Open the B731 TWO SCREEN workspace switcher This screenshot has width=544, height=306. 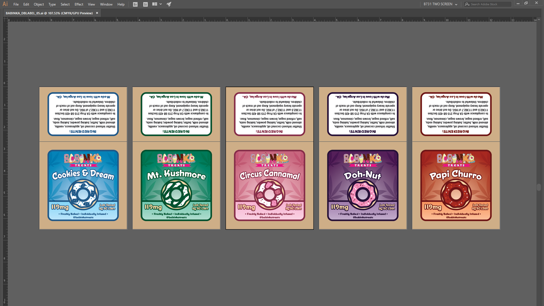tap(440, 4)
